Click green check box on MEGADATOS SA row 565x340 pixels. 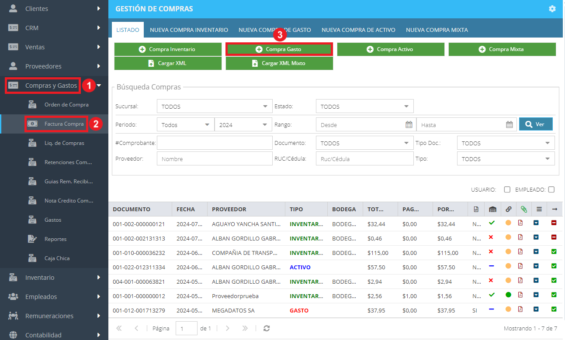(554, 310)
